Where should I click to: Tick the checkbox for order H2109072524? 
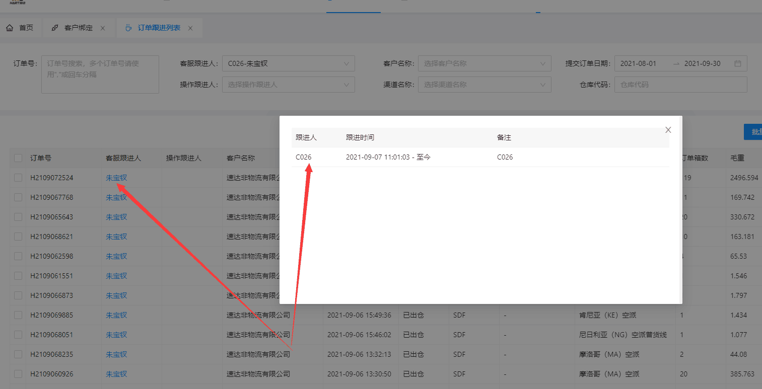(x=18, y=178)
